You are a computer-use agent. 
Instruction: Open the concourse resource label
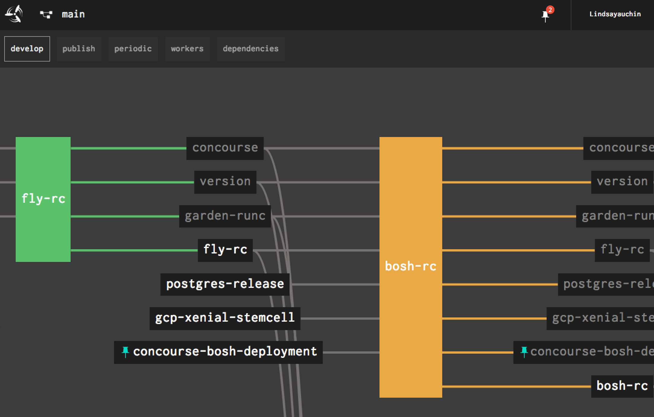coord(225,148)
